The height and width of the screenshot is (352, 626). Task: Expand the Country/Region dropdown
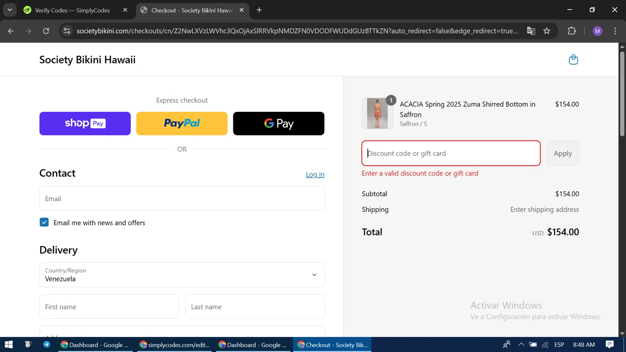click(x=182, y=275)
